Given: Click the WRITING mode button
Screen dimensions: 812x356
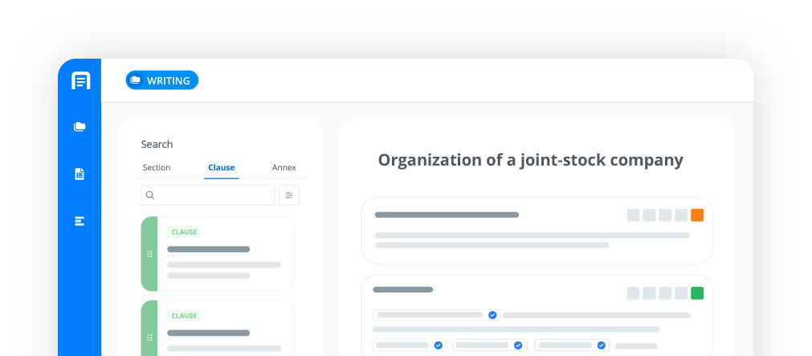Looking at the screenshot, I should (161, 80).
